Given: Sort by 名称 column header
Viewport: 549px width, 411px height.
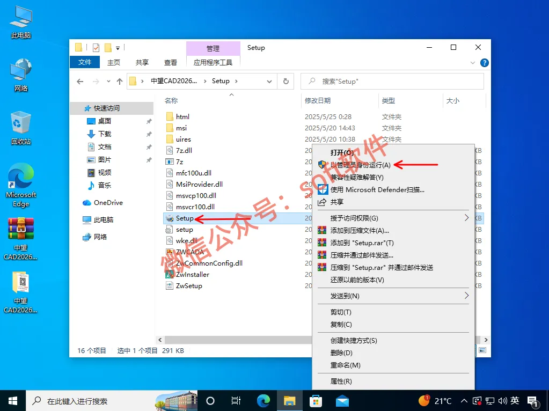Looking at the screenshot, I should (171, 100).
